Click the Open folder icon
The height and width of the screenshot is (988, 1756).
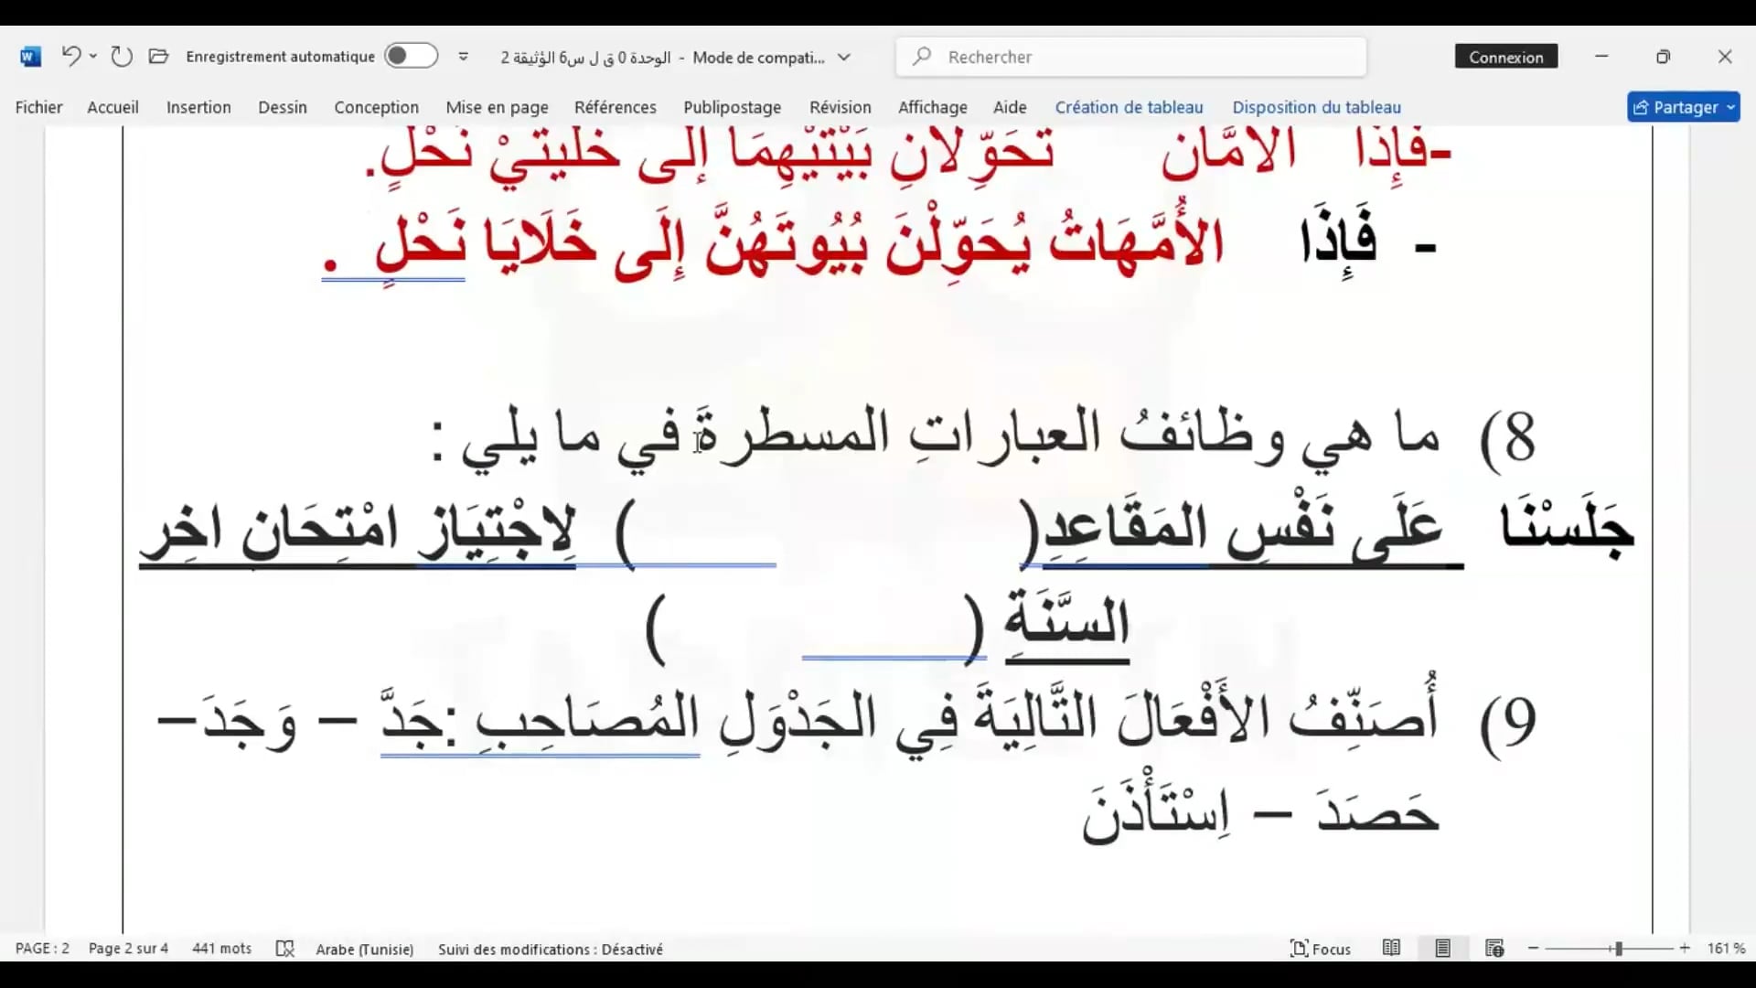[x=158, y=57]
